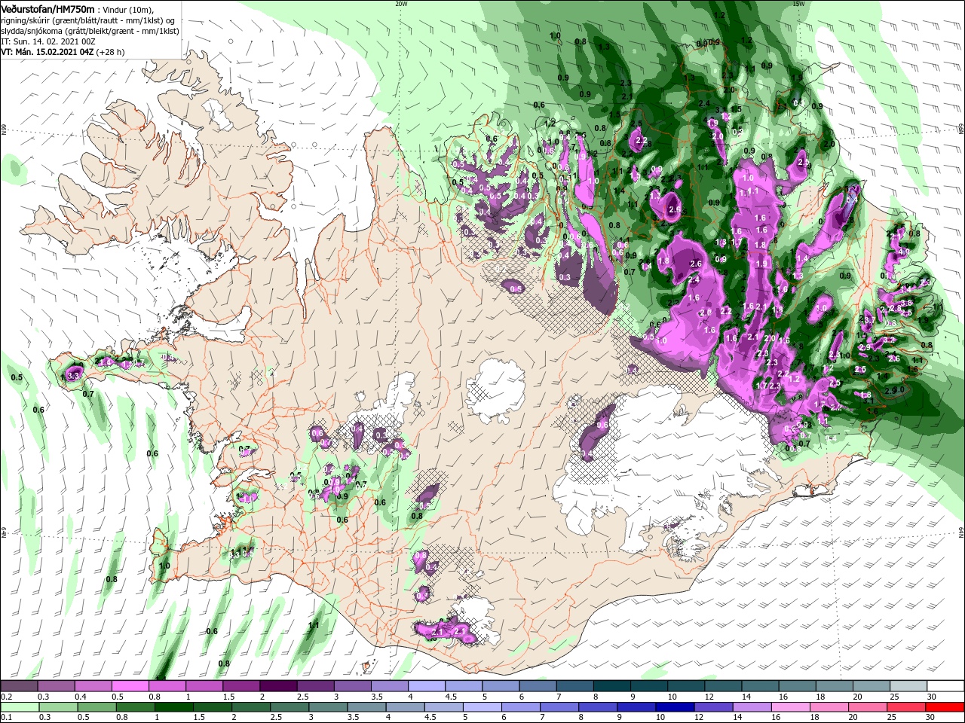The height and width of the screenshot is (723, 965).
Task: Select the red-pink 25 rain swatch
Action: [906, 707]
